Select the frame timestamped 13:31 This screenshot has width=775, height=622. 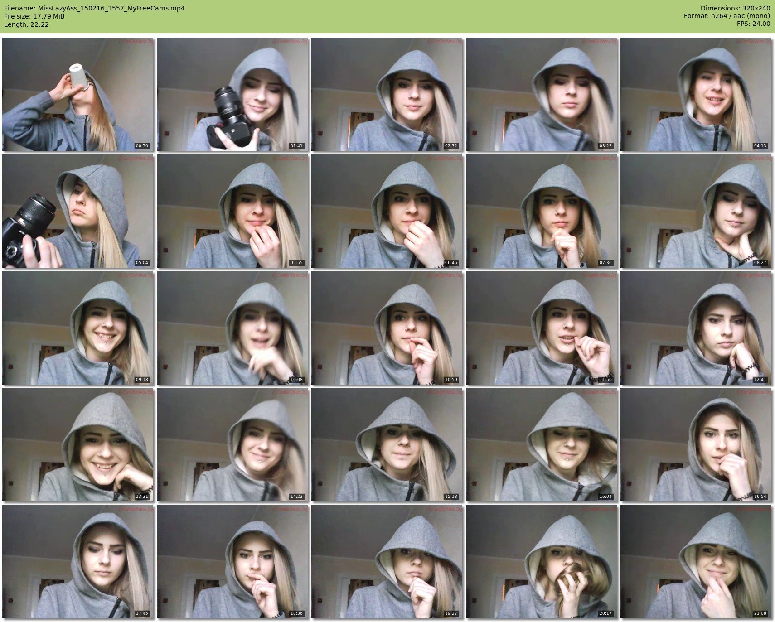78,445
